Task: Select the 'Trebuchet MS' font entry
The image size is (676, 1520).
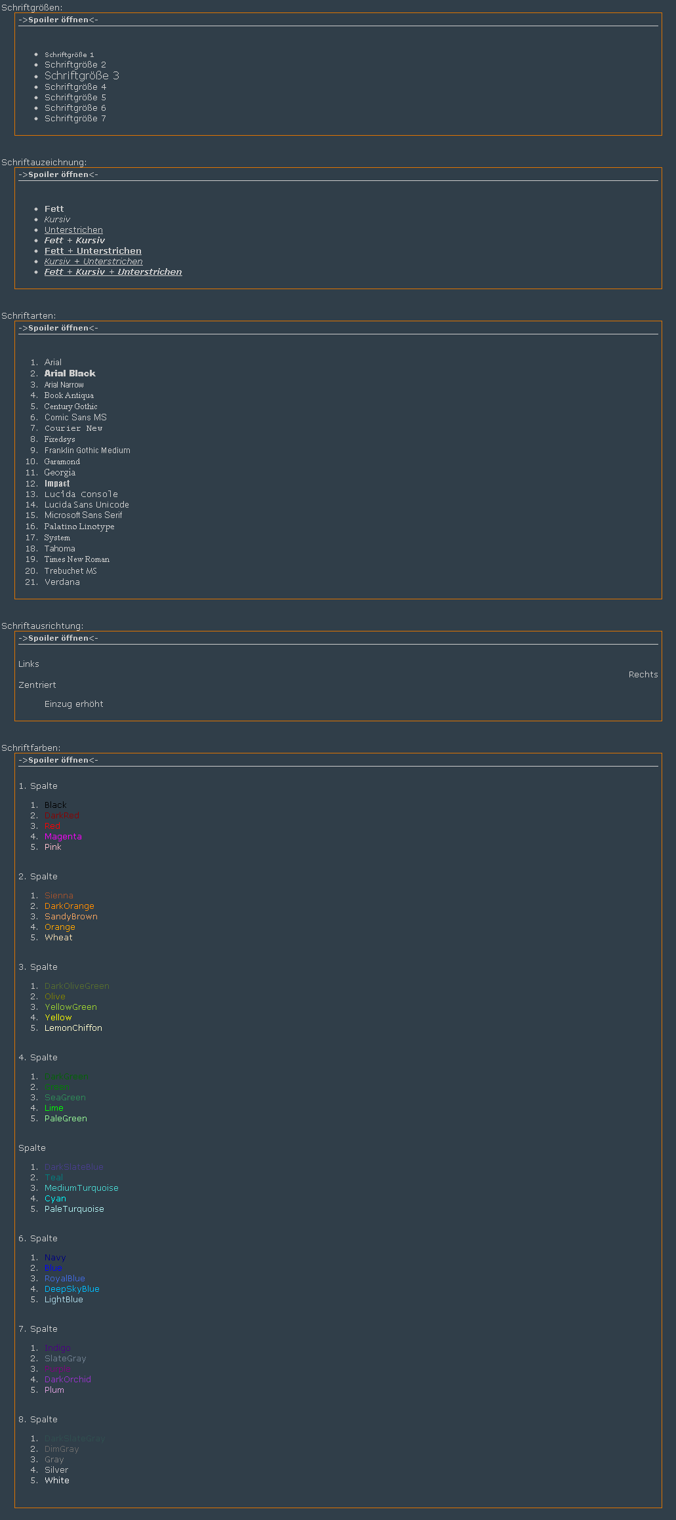Action: [71, 571]
